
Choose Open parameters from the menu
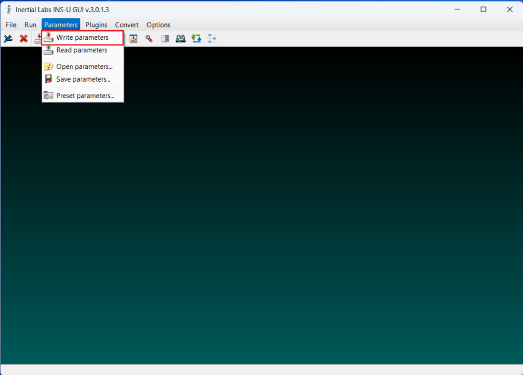click(84, 66)
